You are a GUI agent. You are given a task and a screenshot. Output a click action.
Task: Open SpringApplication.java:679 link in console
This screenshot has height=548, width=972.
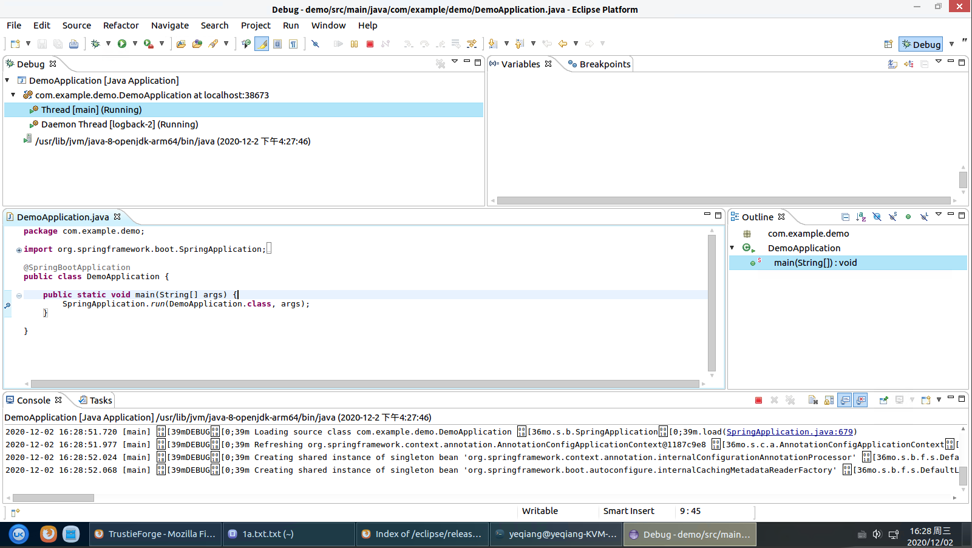coord(789,432)
